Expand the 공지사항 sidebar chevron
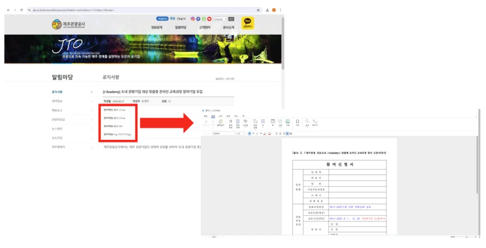This screenshot has height=248, width=486. click(92, 92)
